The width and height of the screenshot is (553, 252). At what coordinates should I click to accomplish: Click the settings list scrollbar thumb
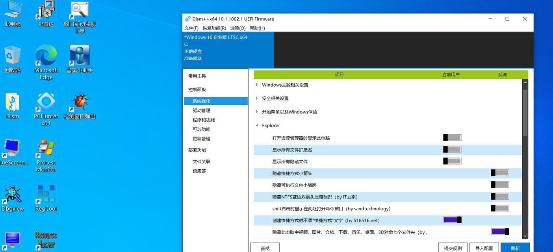(x=525, y=112)
